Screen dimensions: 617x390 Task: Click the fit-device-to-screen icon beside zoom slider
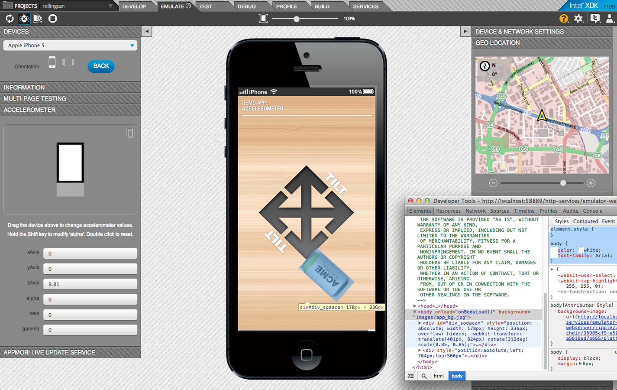coord(263,18)
